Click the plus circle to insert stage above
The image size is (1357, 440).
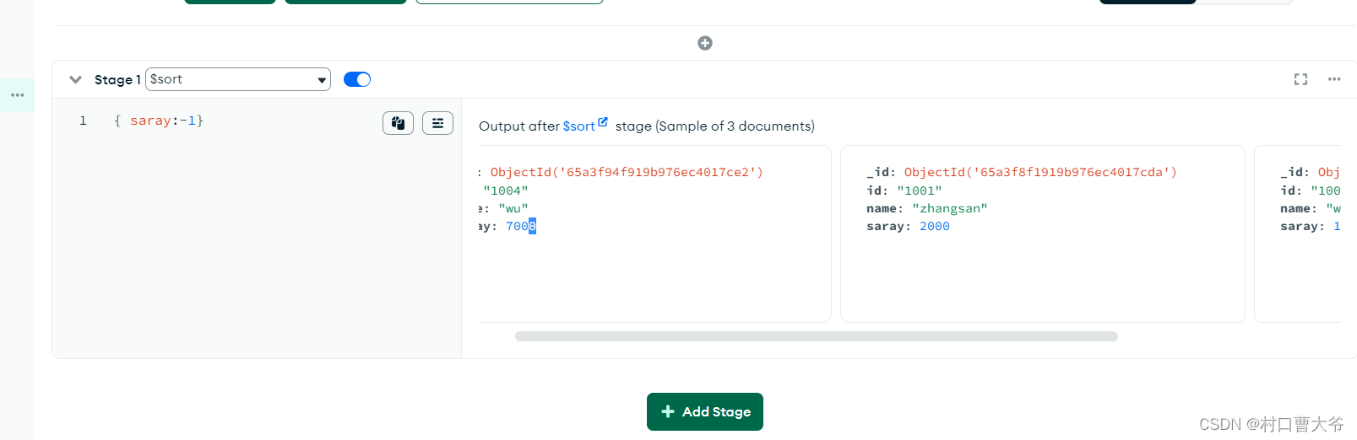click(705, 43)
